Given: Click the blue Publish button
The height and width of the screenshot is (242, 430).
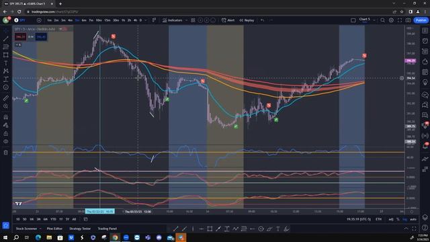Looking at the screenshot, I should (x=421, y=20).
